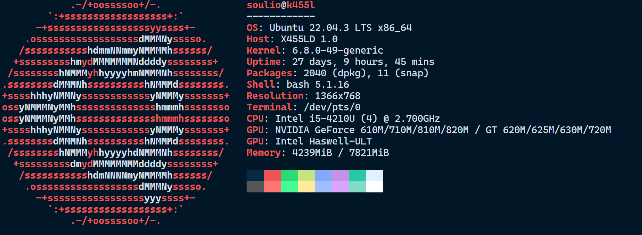Click the Uptime label

[x=264, y=62]
